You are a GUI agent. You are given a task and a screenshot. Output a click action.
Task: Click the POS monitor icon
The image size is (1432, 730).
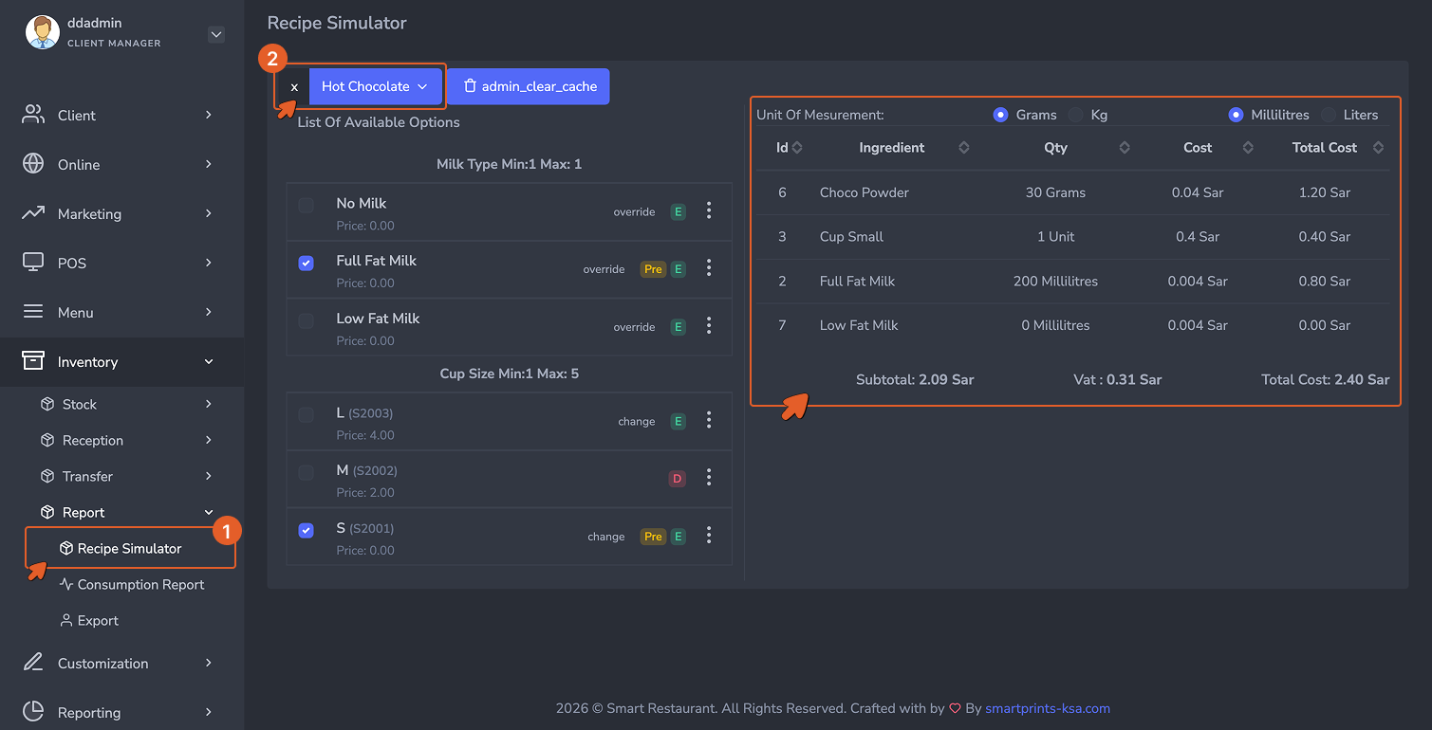pyautogui.click(x=33, y=263)
